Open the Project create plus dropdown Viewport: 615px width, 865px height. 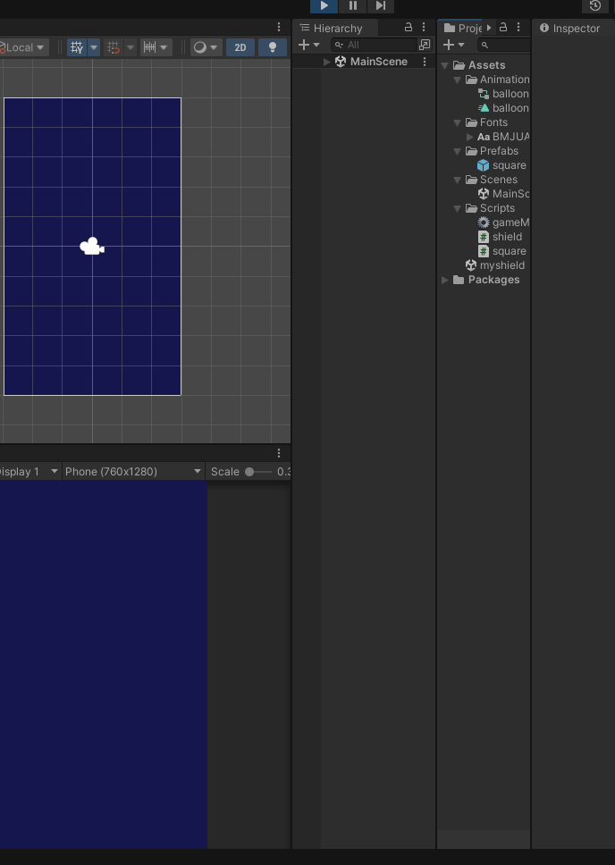tap(454, 45)
